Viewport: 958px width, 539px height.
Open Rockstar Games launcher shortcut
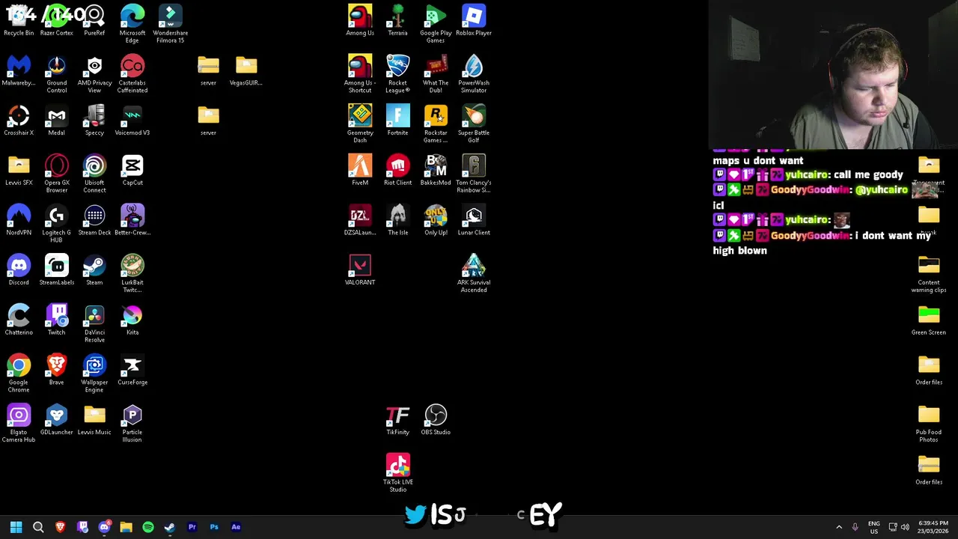pyautogui.click(x=436, y=124)
